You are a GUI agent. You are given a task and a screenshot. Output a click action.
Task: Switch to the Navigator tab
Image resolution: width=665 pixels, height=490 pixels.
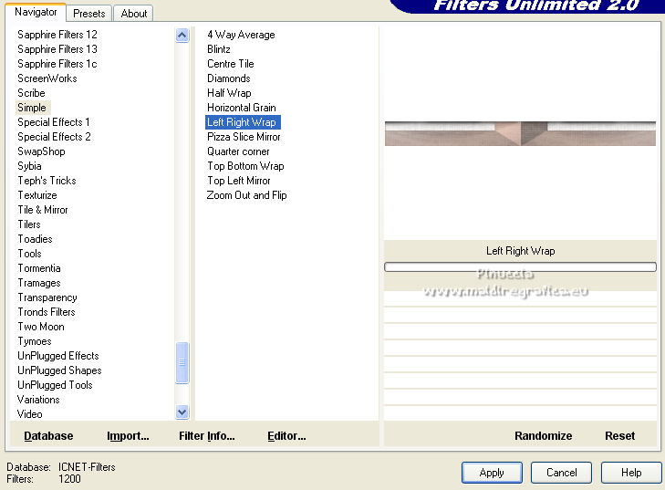pyautogui.click(x=36, y=12)
